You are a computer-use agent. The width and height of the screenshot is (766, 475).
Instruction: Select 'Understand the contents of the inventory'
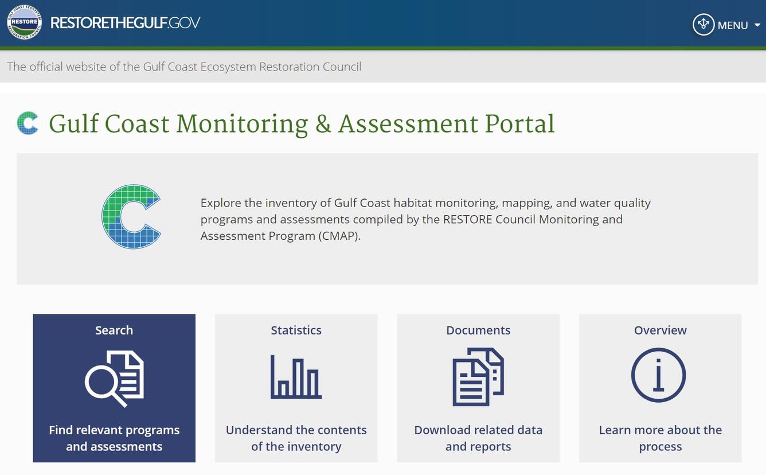pos(296,438)
